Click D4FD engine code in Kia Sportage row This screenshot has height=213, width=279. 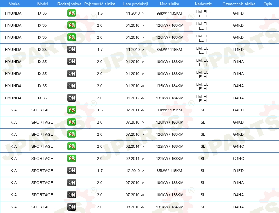238,171
